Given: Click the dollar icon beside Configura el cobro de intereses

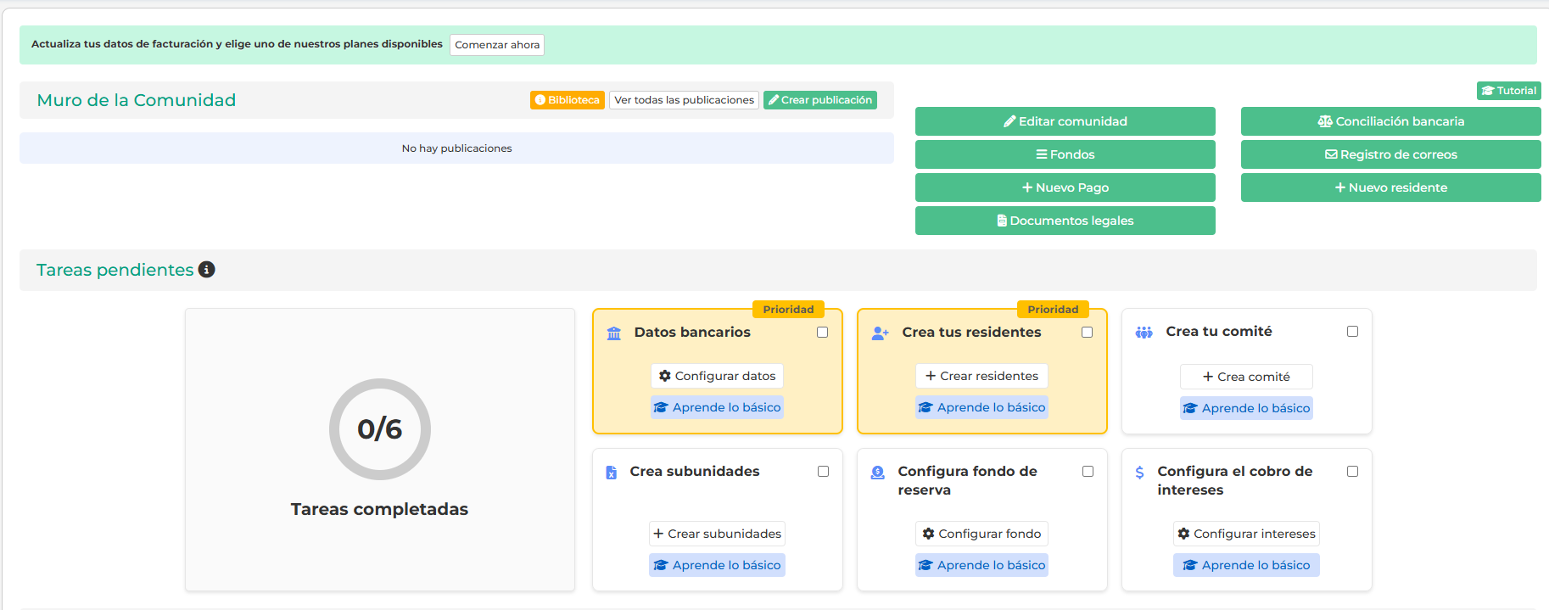Looking at the screenshot, I should (x=1139, y=473).
